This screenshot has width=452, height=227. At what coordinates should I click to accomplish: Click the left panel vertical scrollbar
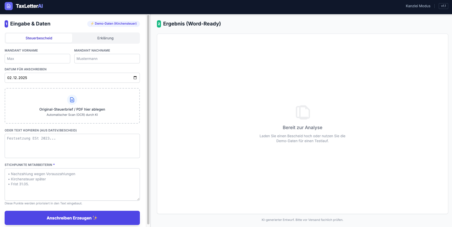click(x=149, y=116)
